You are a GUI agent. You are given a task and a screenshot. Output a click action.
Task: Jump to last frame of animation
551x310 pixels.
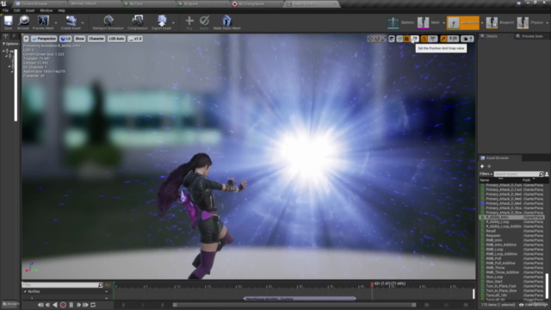(85, 305)
